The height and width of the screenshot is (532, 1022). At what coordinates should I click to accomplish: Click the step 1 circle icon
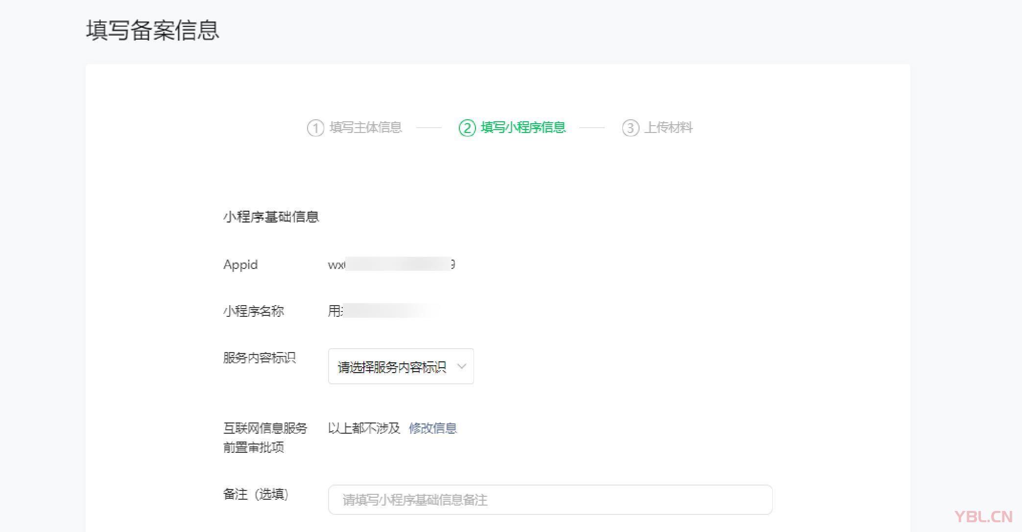(x=315, y=128)
